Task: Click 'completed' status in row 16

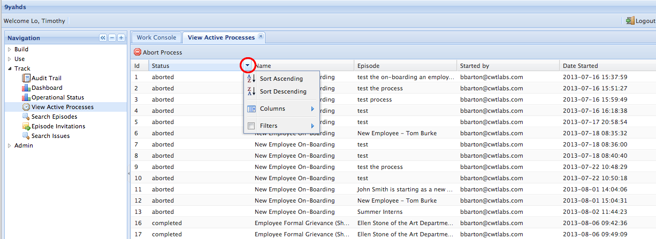Action: pos(166,223)
